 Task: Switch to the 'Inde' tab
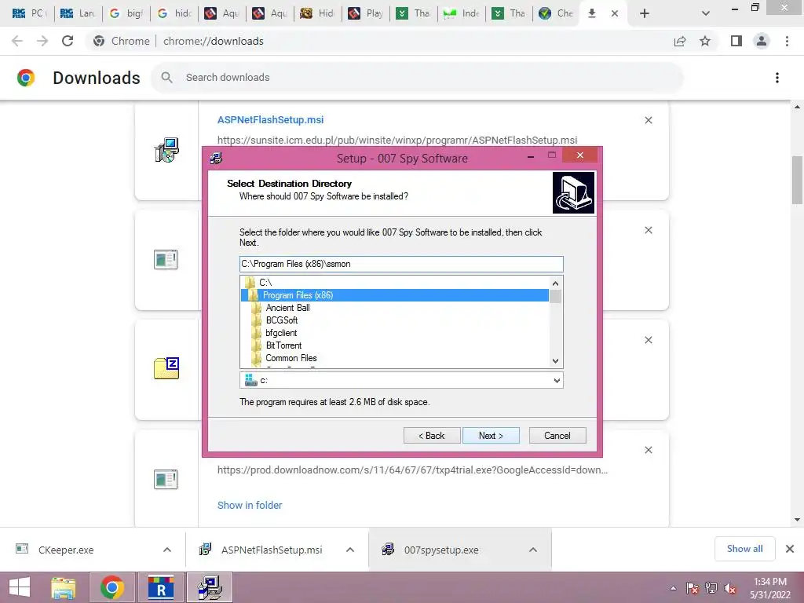click(x=461, y=13)
